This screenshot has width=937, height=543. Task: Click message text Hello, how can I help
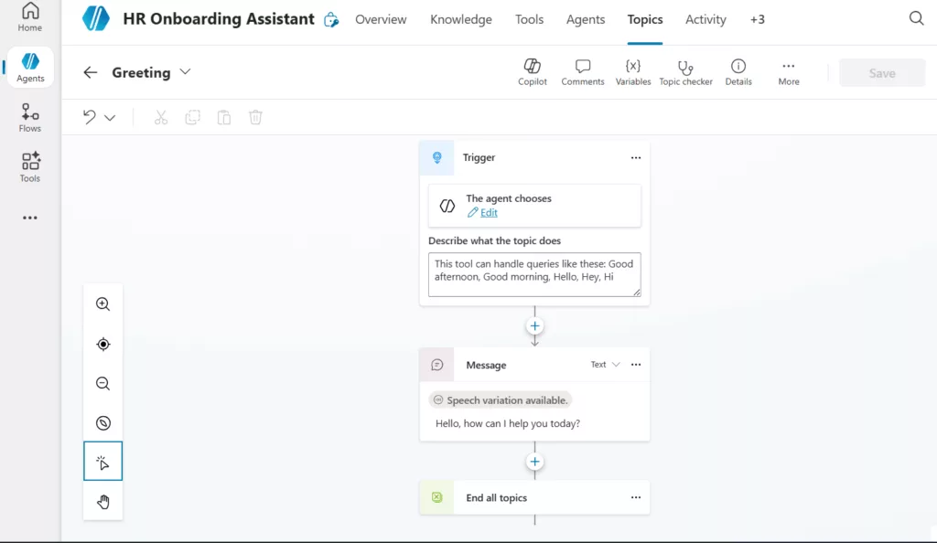[508, 423]
